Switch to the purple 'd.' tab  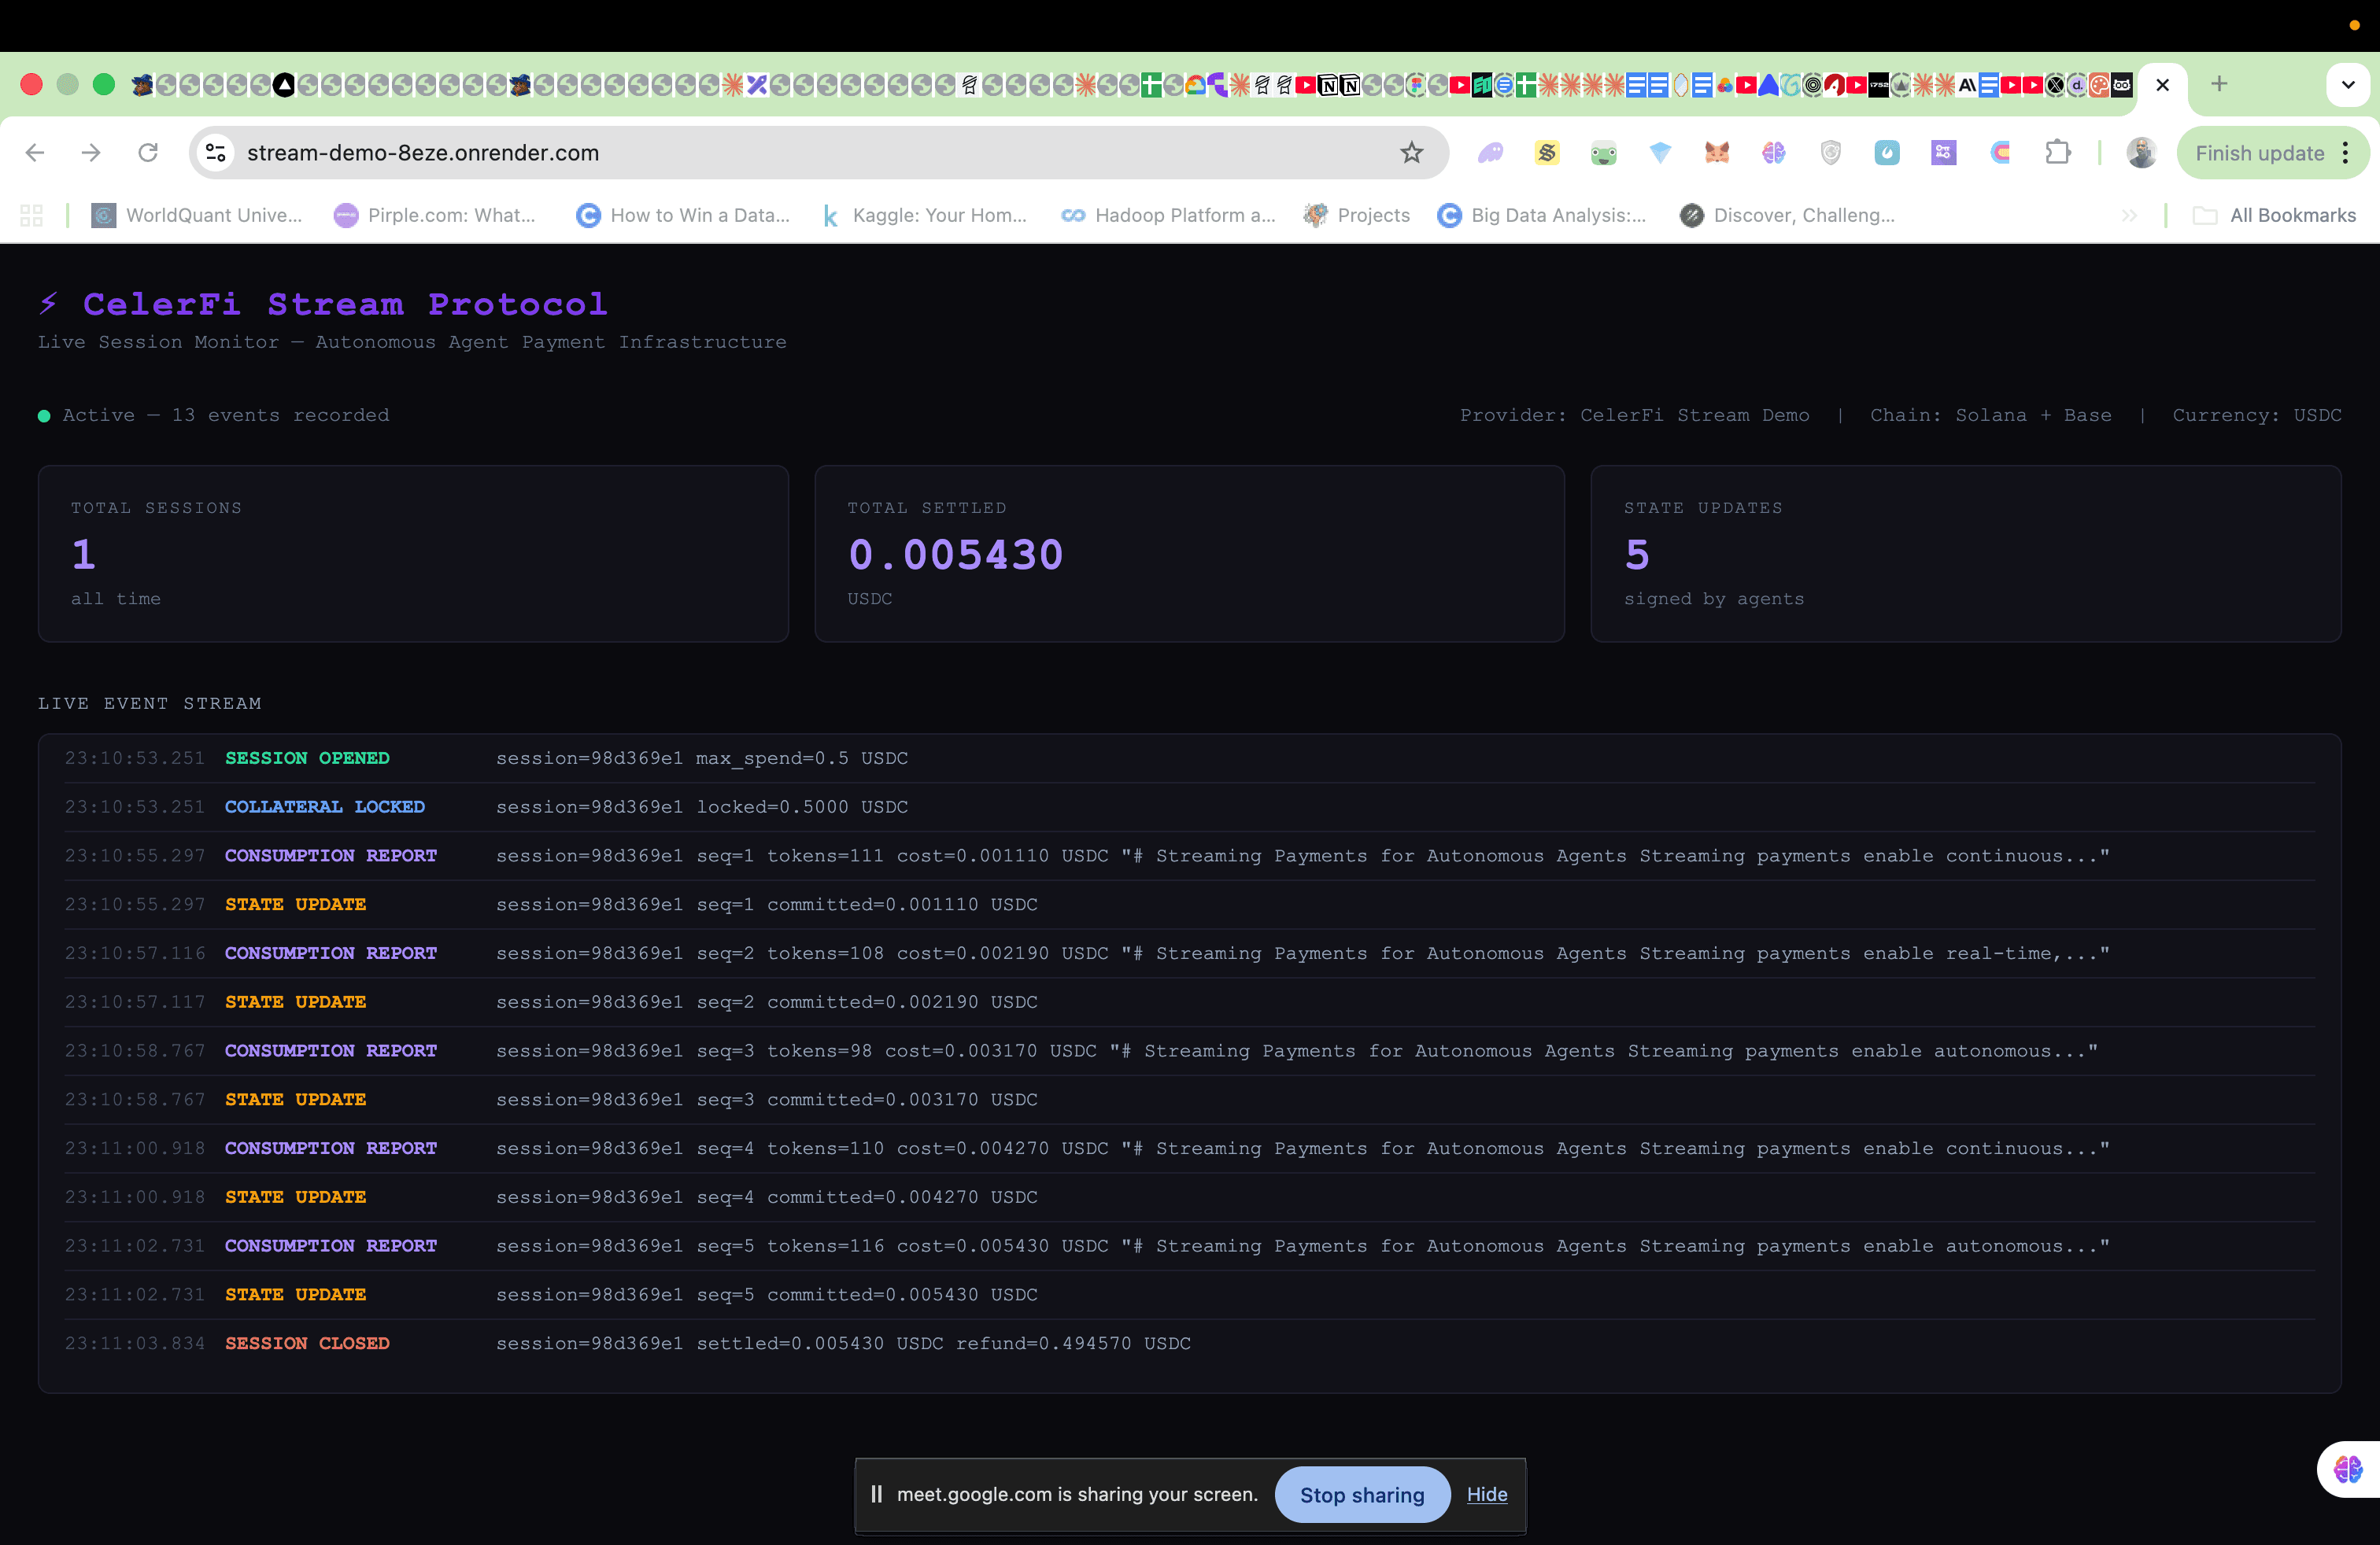(2077, 85)
